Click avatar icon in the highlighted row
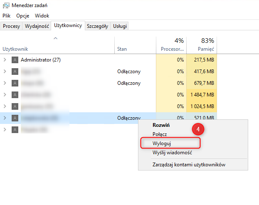Image resolution: width=259 pixels, height=205 pixels. pyautogui.click(x=15, y=118)
